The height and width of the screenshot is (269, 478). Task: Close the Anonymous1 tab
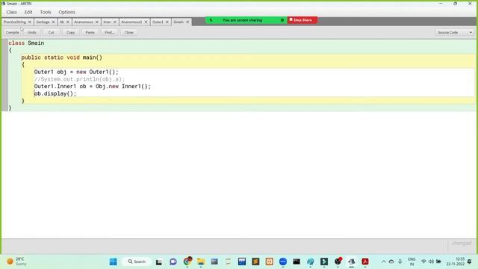click(x=146, y=22)
